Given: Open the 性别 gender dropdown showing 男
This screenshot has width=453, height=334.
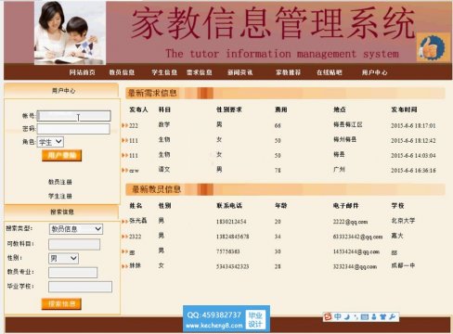Looking at the screenshot, I should coord(63,258).
